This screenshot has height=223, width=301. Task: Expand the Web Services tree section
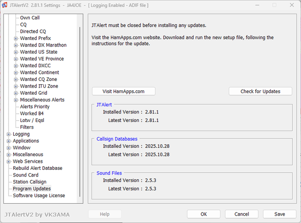click(8, 161)
